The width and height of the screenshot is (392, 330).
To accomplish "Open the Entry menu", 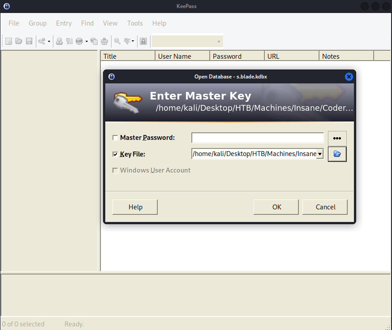I will point(64,23).
